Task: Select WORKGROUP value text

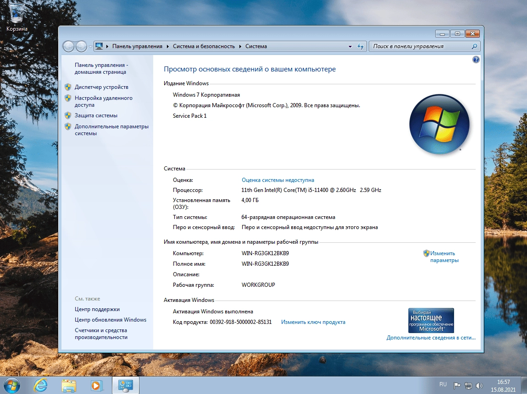Action: pos(258,285)
